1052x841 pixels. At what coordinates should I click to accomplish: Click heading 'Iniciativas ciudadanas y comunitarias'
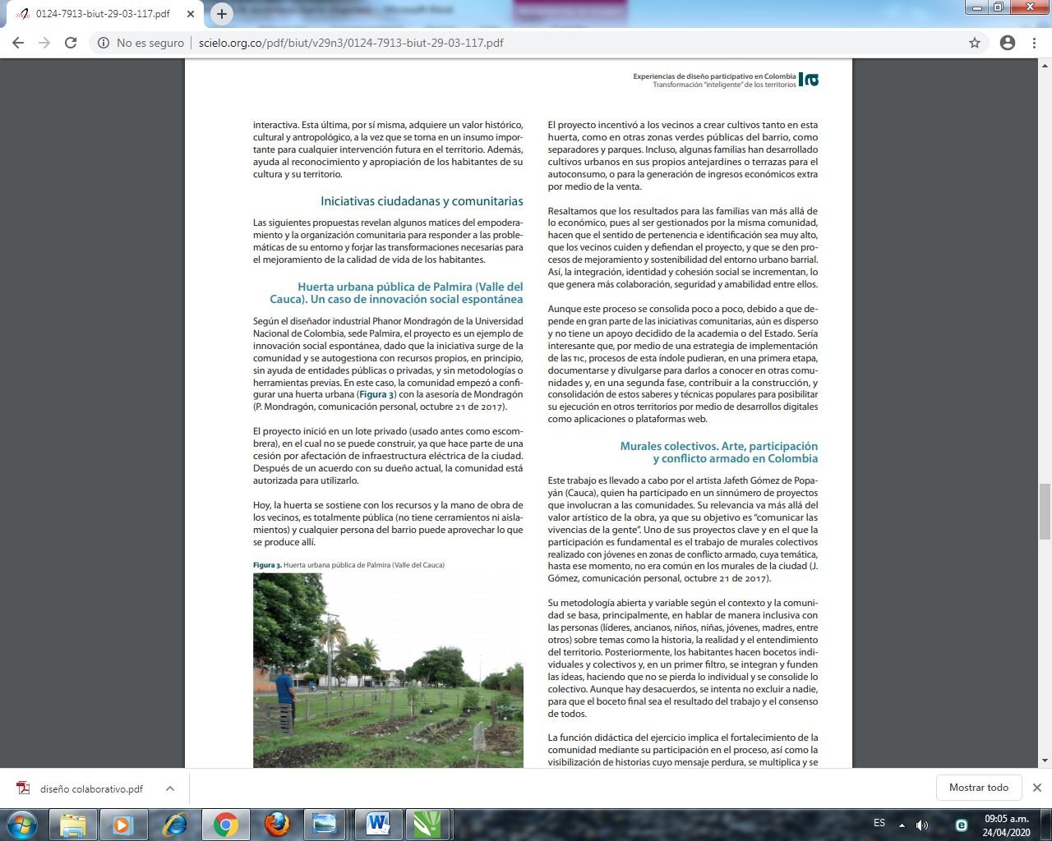[x=422, y=201]
